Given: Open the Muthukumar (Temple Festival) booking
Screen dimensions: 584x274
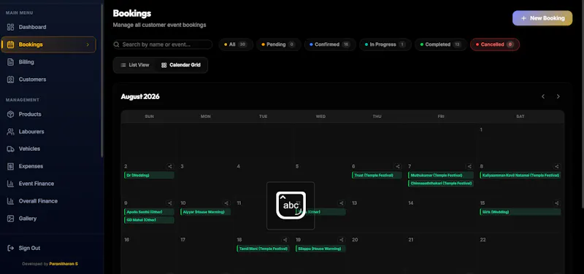Looking at the screenshot, I should [x=441, y=175].
